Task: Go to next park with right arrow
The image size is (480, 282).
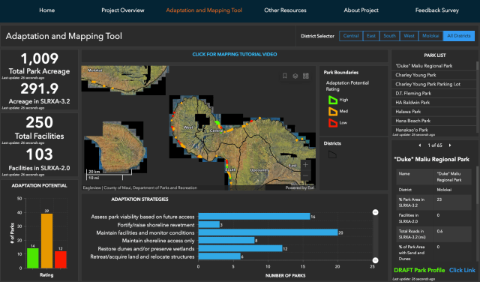Action: [450, 145]
